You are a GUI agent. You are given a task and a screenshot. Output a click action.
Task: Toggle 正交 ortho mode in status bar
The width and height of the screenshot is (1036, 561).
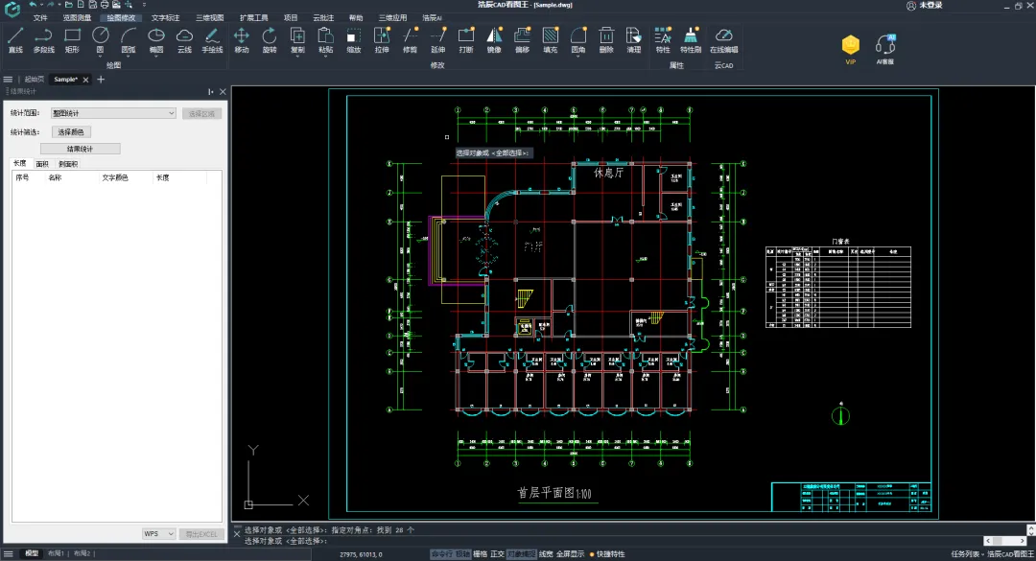point(498,554)
